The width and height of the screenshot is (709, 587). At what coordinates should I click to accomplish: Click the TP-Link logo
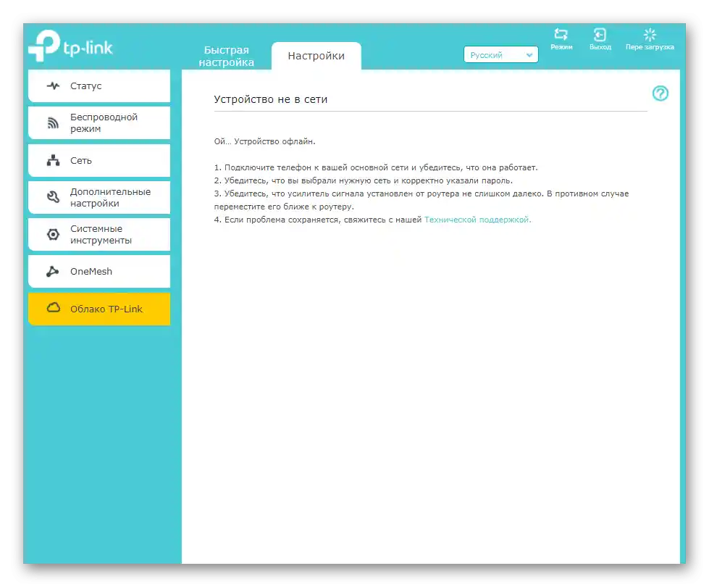tap(70, 46)
